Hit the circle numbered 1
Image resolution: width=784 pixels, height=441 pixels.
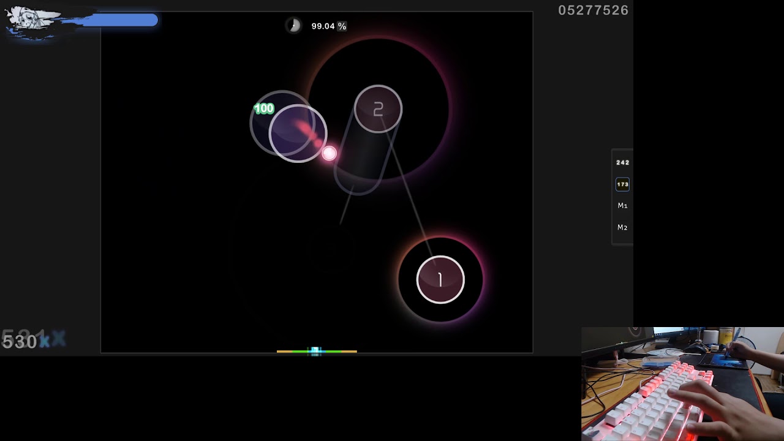[x=440, y=280]
